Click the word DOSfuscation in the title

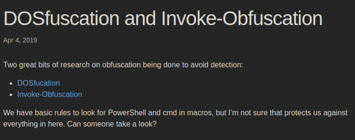tap(61, 19)
